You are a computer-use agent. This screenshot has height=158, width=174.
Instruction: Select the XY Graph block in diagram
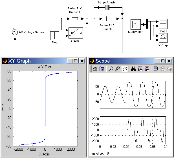coord(163,38)
